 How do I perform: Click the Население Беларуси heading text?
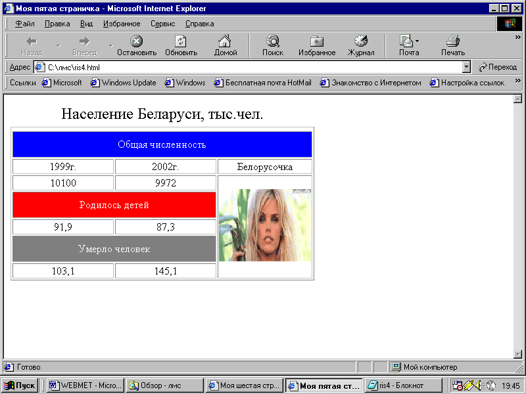pos(162,114)
